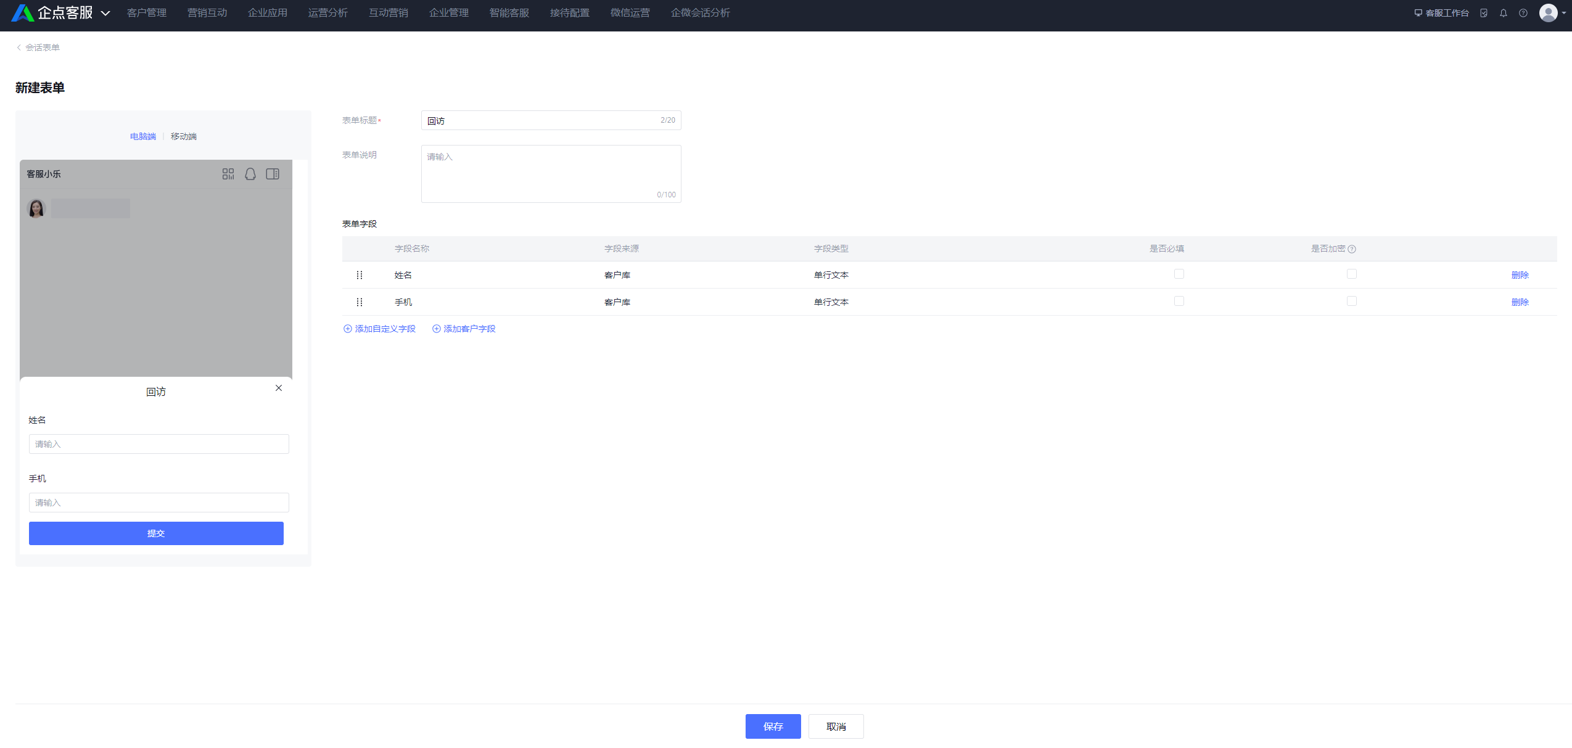Click the 姓名 field name cell

coord(403,275)
